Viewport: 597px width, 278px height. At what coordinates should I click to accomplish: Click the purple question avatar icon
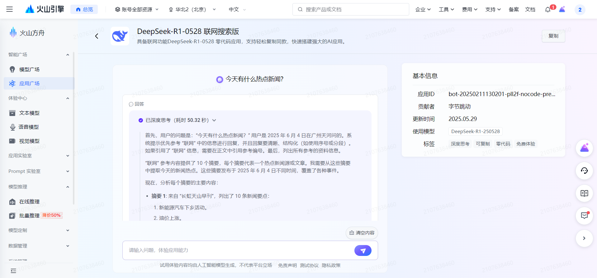220,80
